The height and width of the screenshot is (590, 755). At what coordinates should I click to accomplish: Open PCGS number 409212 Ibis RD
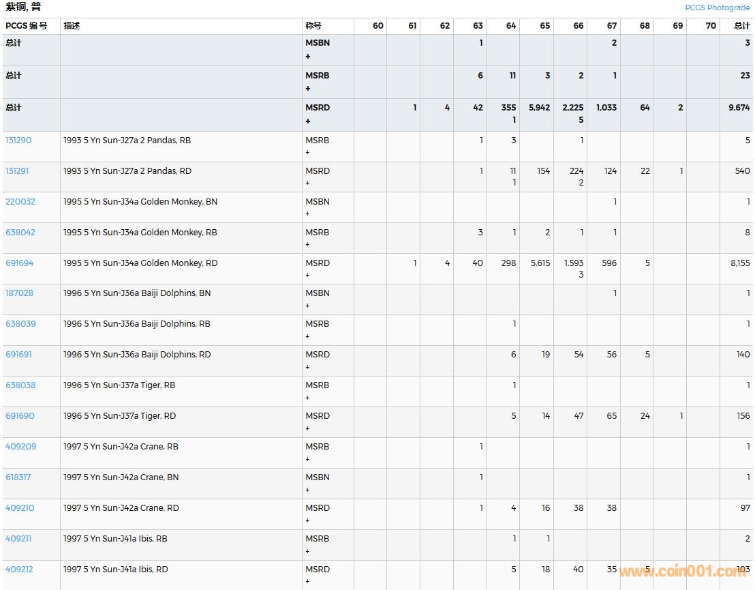(20, 570)
